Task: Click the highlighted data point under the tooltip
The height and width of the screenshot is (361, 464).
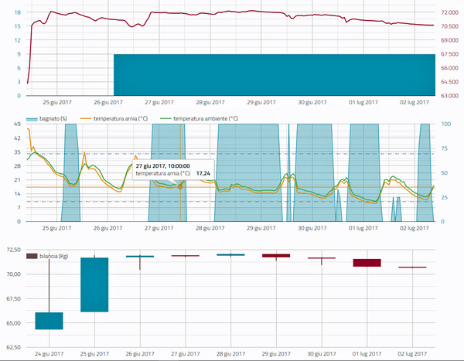Action: (x=181, y=186)
